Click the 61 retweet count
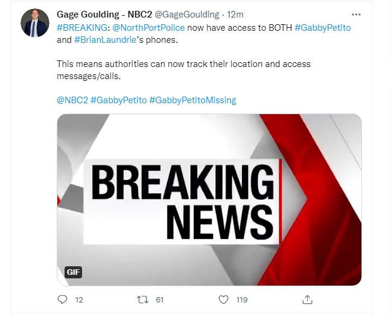 [160, 299]
